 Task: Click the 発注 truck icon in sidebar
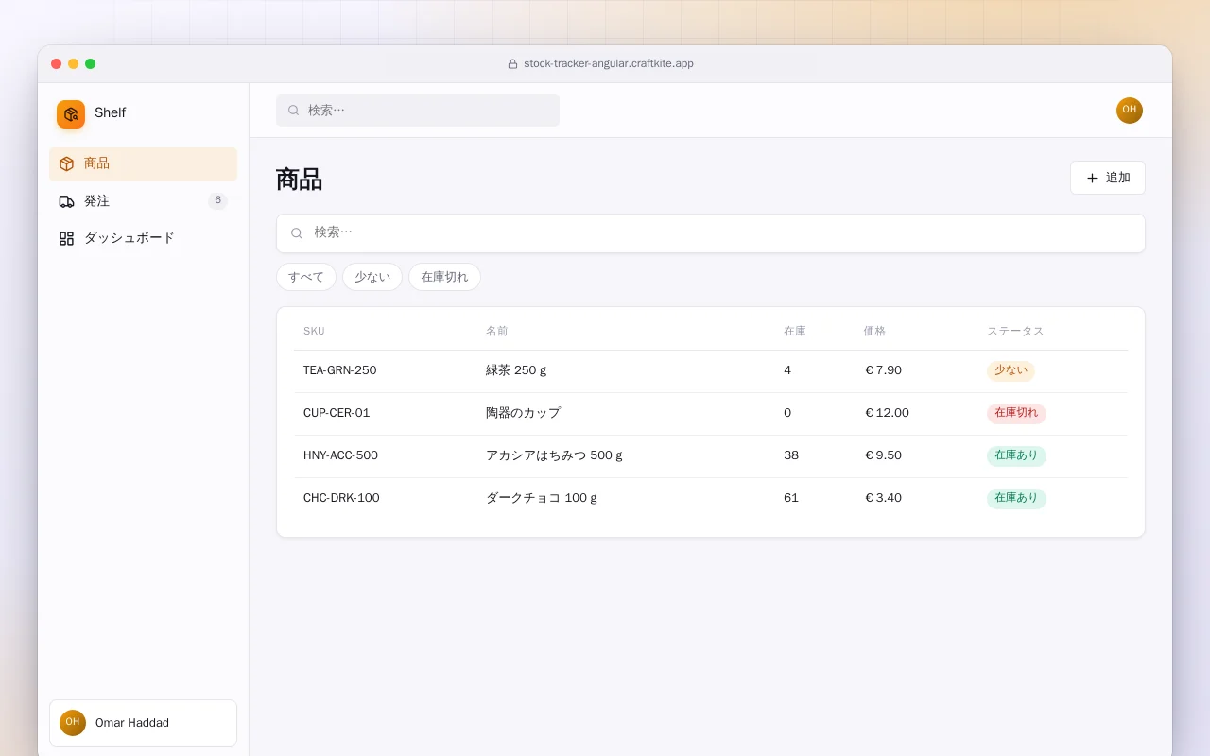(66, 201)
